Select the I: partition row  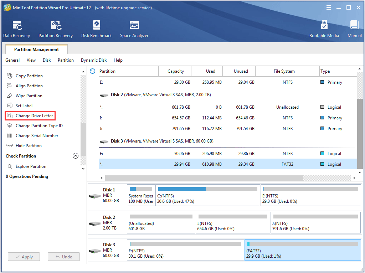click(x=228, y=118)
